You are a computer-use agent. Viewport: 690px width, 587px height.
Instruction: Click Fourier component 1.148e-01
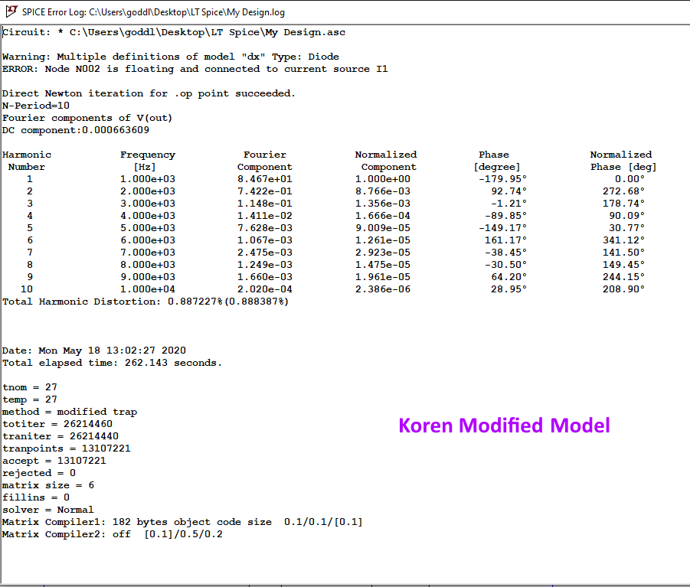coord(265,204)
